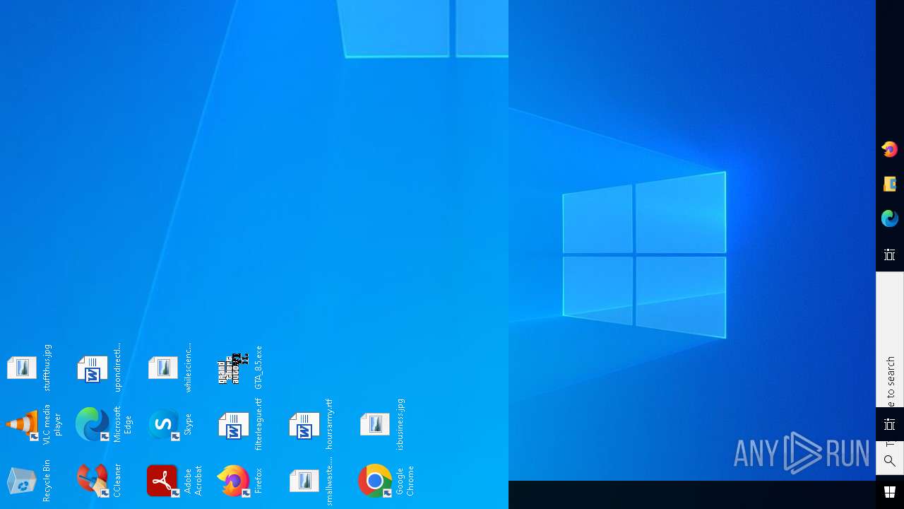Select the isbusiness.jpg image file

381,424
